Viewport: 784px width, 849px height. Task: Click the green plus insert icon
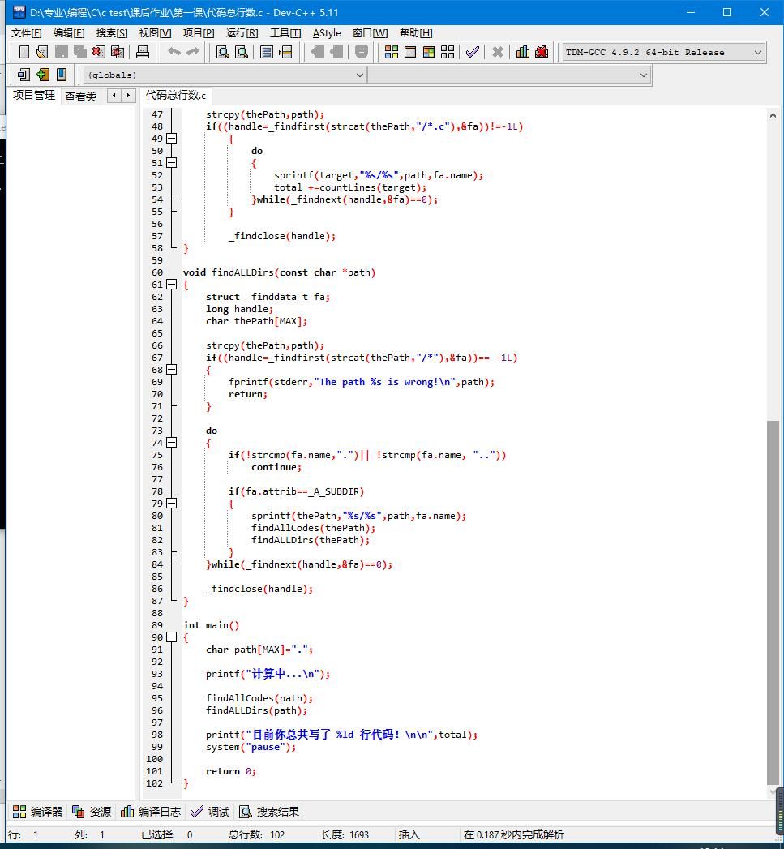(x=42, y=75)
